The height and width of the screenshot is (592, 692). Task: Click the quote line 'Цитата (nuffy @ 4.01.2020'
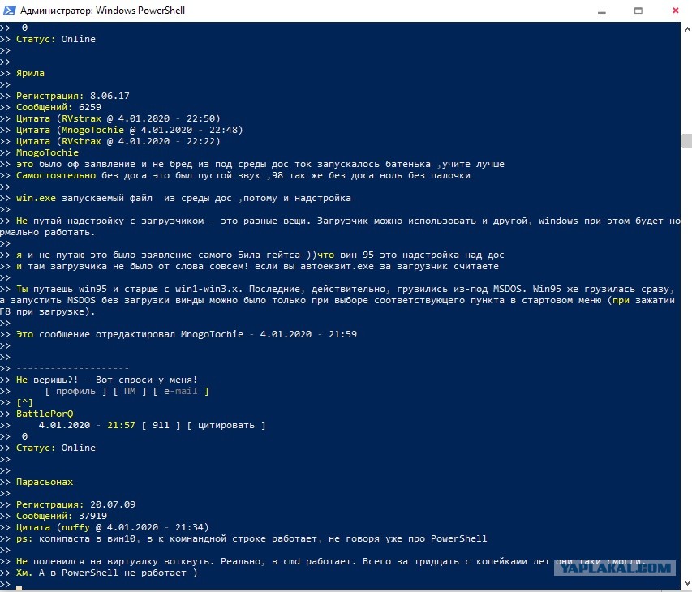[113, 528]
